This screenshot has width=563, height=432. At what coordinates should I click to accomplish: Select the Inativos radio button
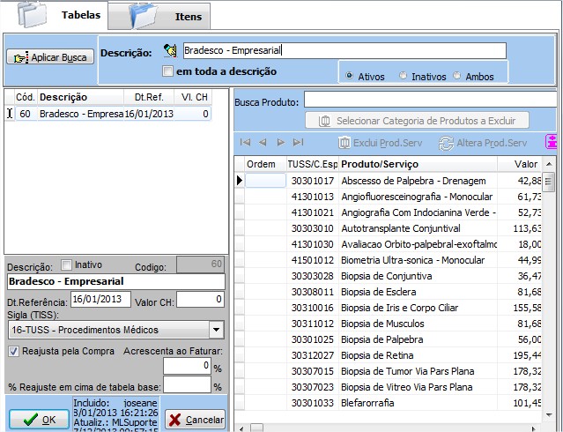pos(404,76)
